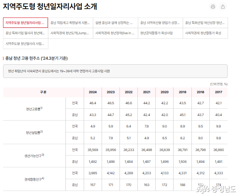236x194 pixels.
Task: Open the 충남 특화기업 일자리 청년 tab
Action: click(x=26, y=33)
